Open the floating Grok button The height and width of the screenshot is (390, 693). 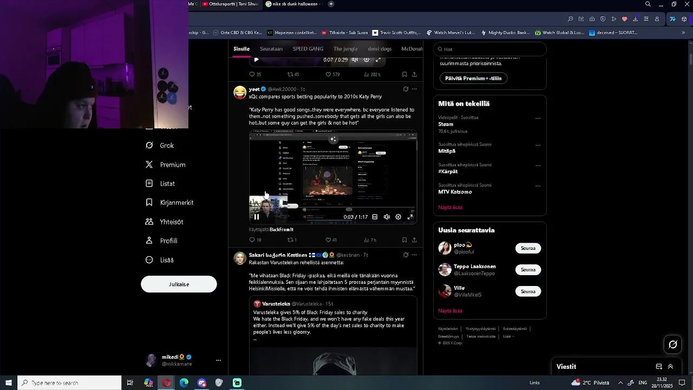pyautogui.click(x=673, y=344)
